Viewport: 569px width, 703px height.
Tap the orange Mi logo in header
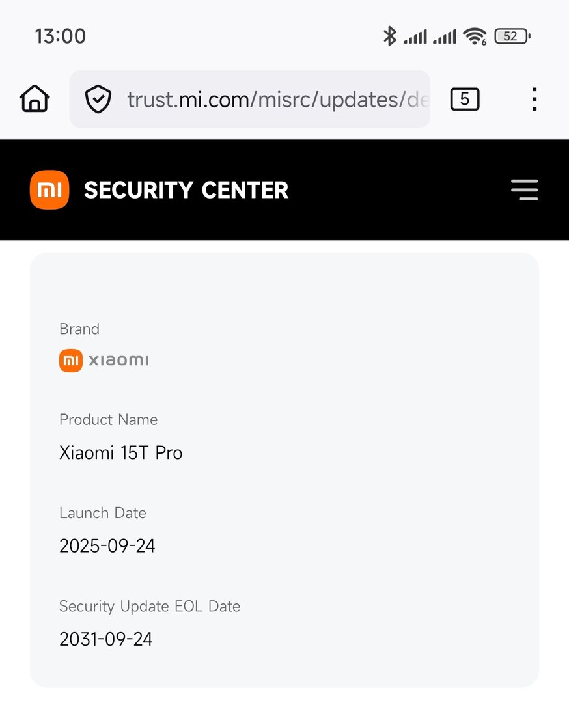(x=49, y=190)
